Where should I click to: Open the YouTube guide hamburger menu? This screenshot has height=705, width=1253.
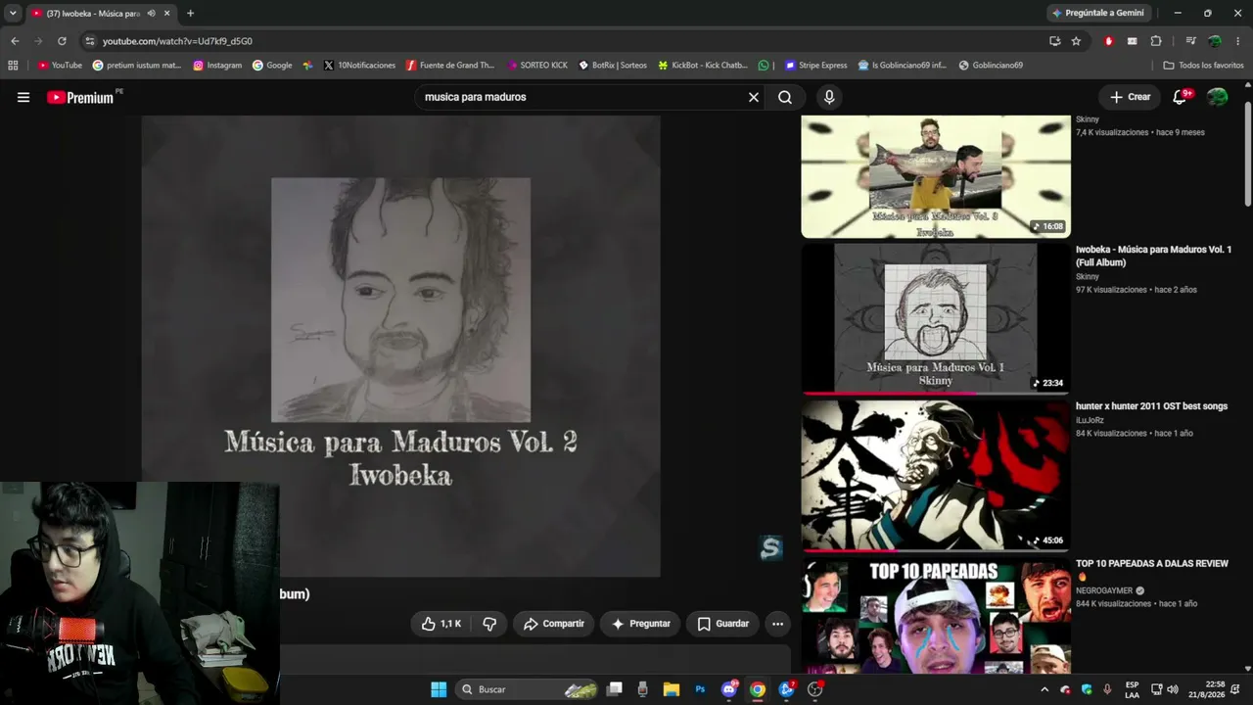pos(23,97)
